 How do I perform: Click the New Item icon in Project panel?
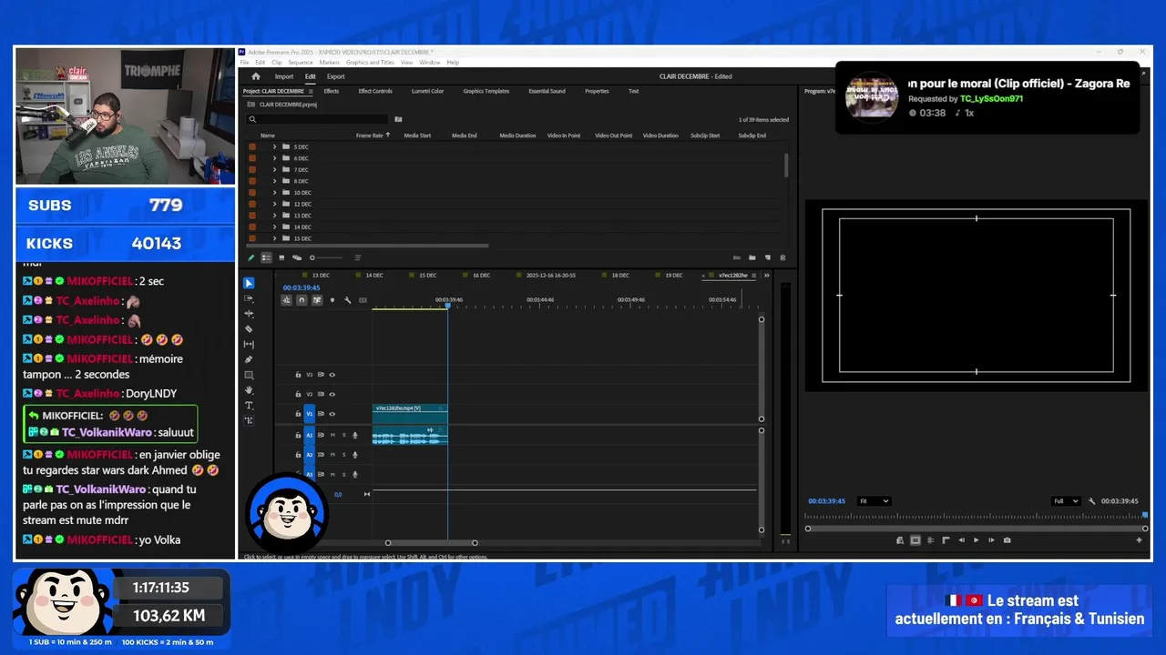pos(768,257)
